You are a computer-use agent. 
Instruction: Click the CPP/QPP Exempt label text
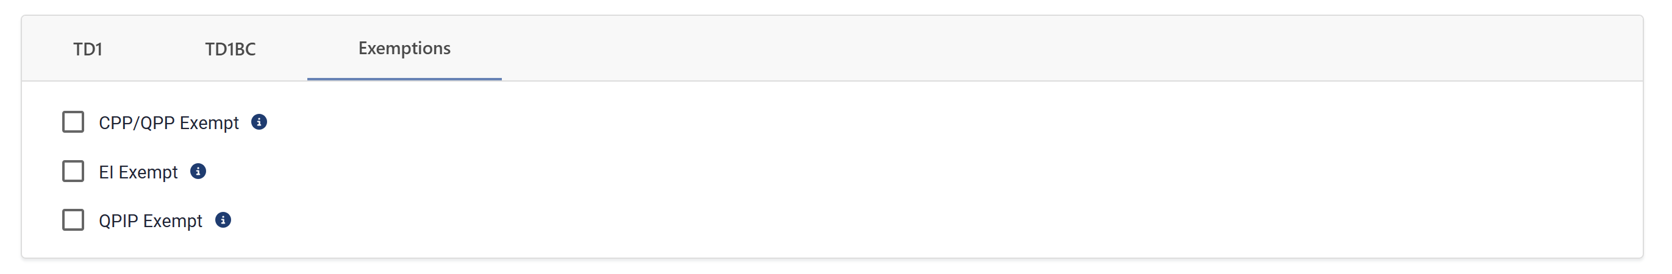[169, 123]
